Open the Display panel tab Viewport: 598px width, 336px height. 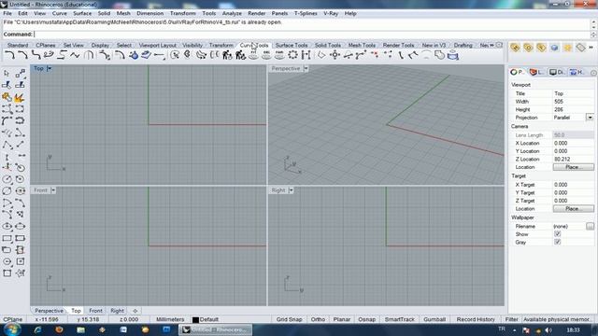coord(557,73)
